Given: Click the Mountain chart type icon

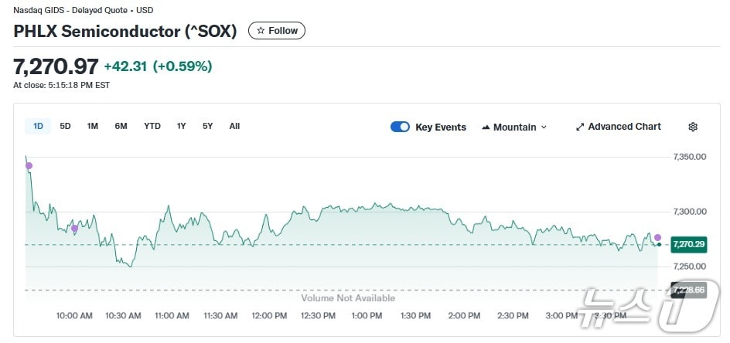Looking at the screenshot, I should coord(486,127).
